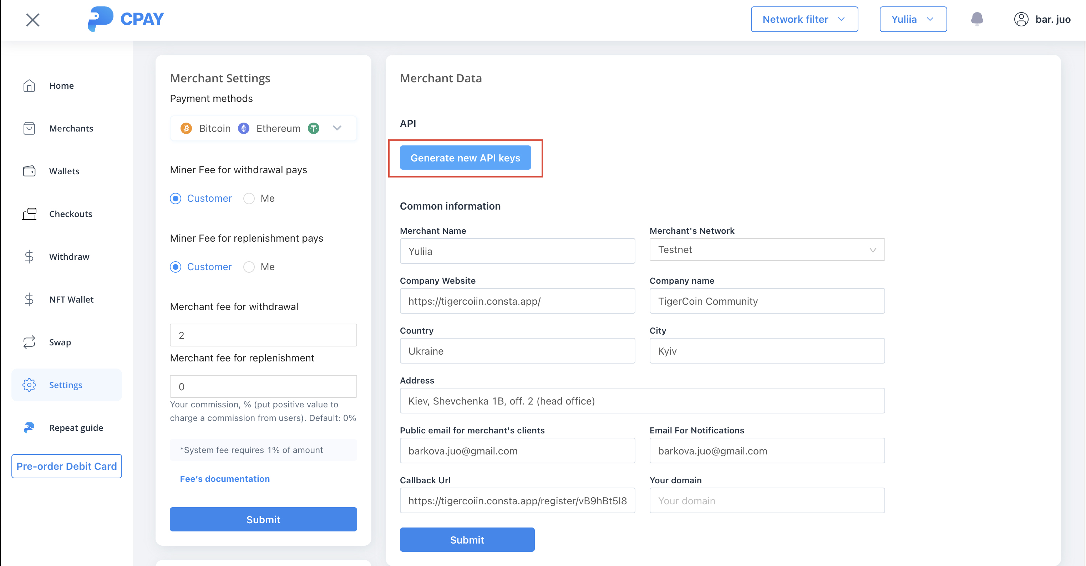Open NFT Wallet menu item

point(67,299)
